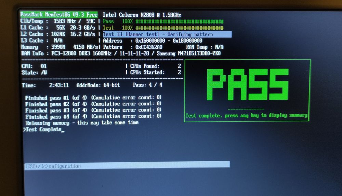Click Test complete press any key message

(x=247, y=115)
